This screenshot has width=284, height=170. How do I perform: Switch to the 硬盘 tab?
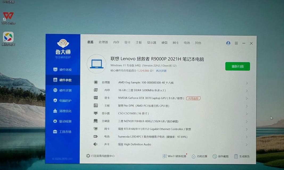pyautogui.click(x=164, y=43)
